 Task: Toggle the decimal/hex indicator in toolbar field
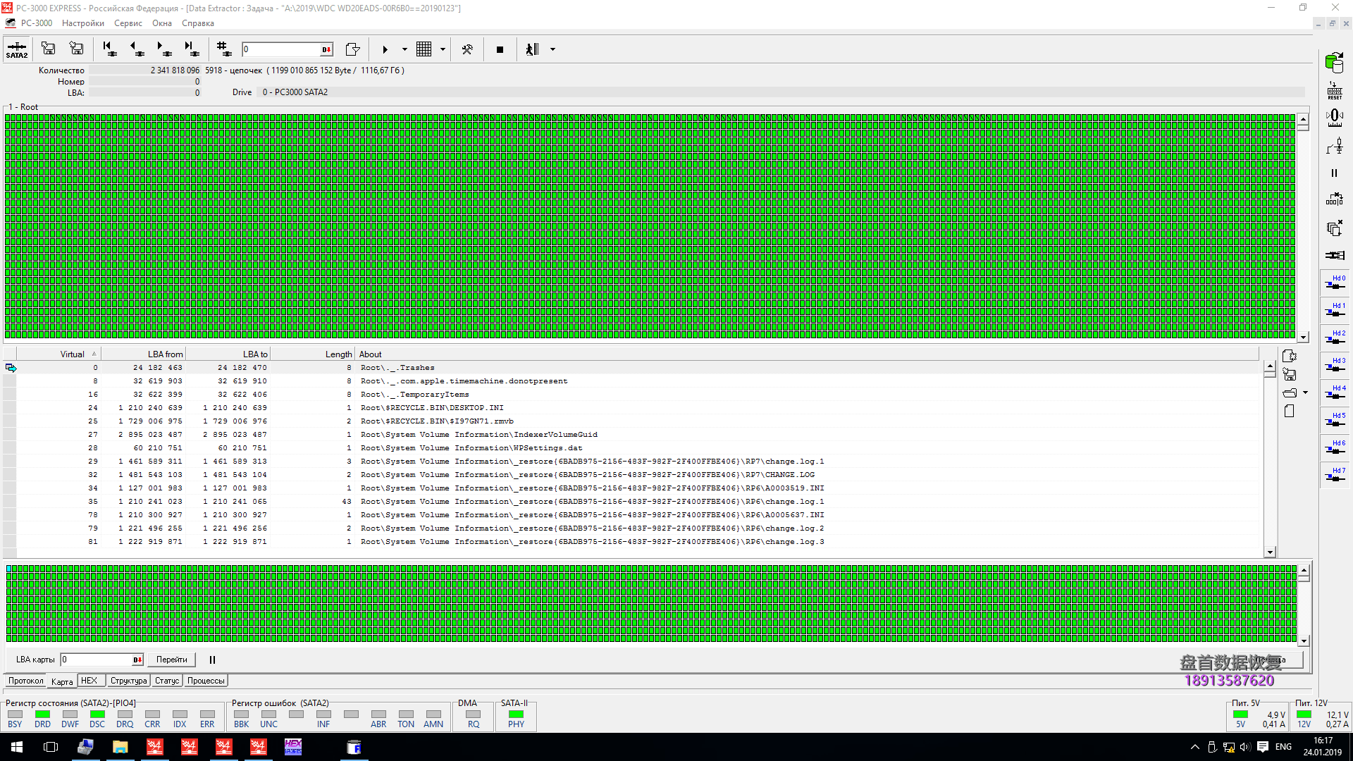326,49
